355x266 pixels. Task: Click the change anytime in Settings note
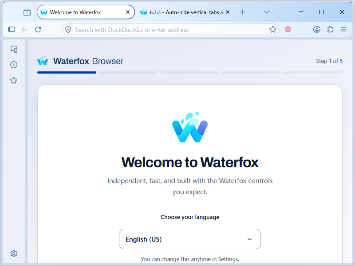click(x=190, y=259)
